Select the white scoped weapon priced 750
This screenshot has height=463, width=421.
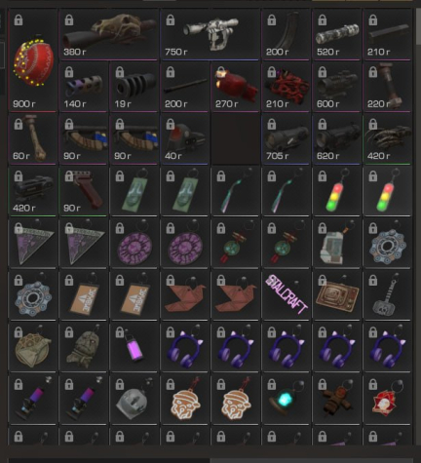point(210,34)
